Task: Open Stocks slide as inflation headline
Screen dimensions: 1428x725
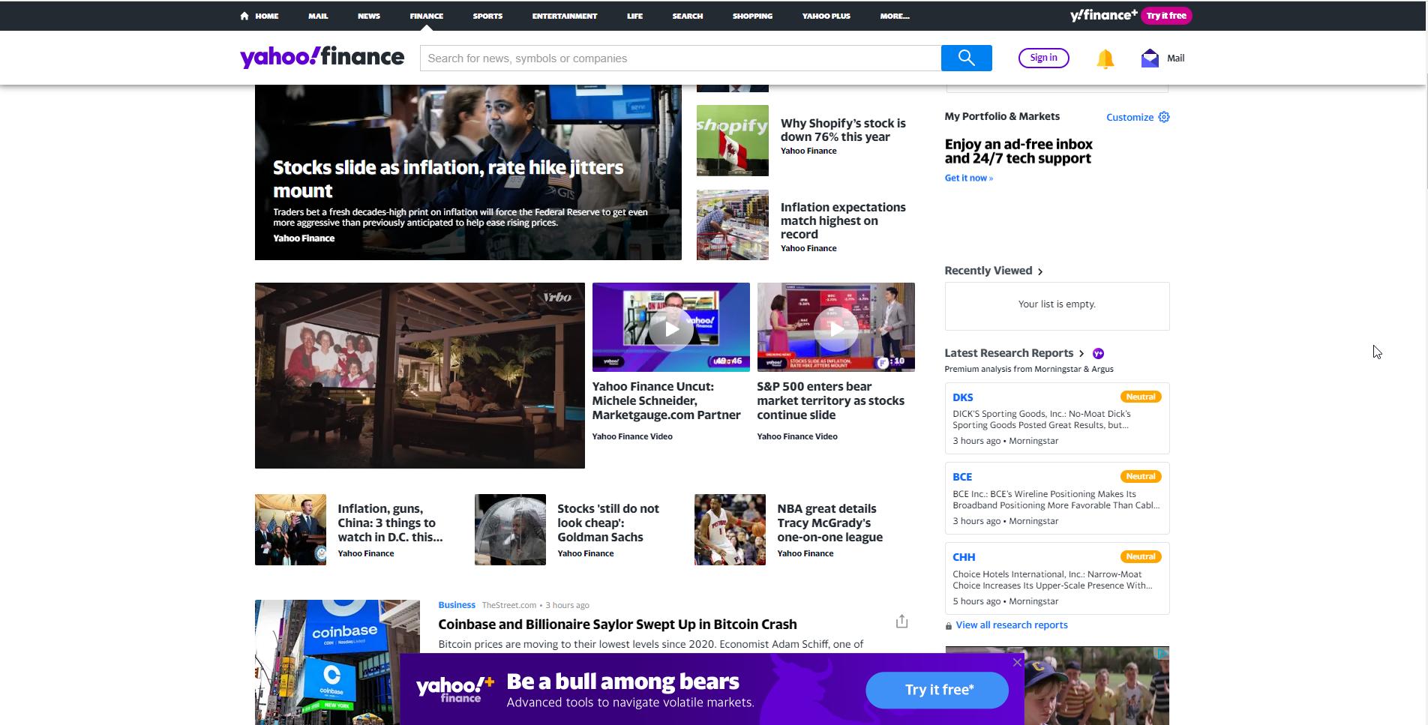Action: click(x=448, y=178)
